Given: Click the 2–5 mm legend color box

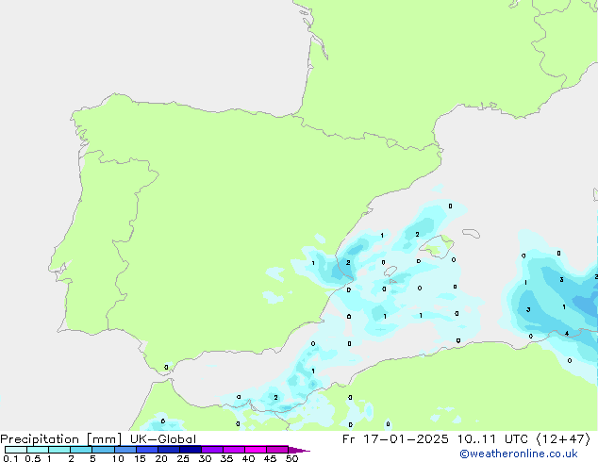Looking at the screenshot, I should point(81,450).
